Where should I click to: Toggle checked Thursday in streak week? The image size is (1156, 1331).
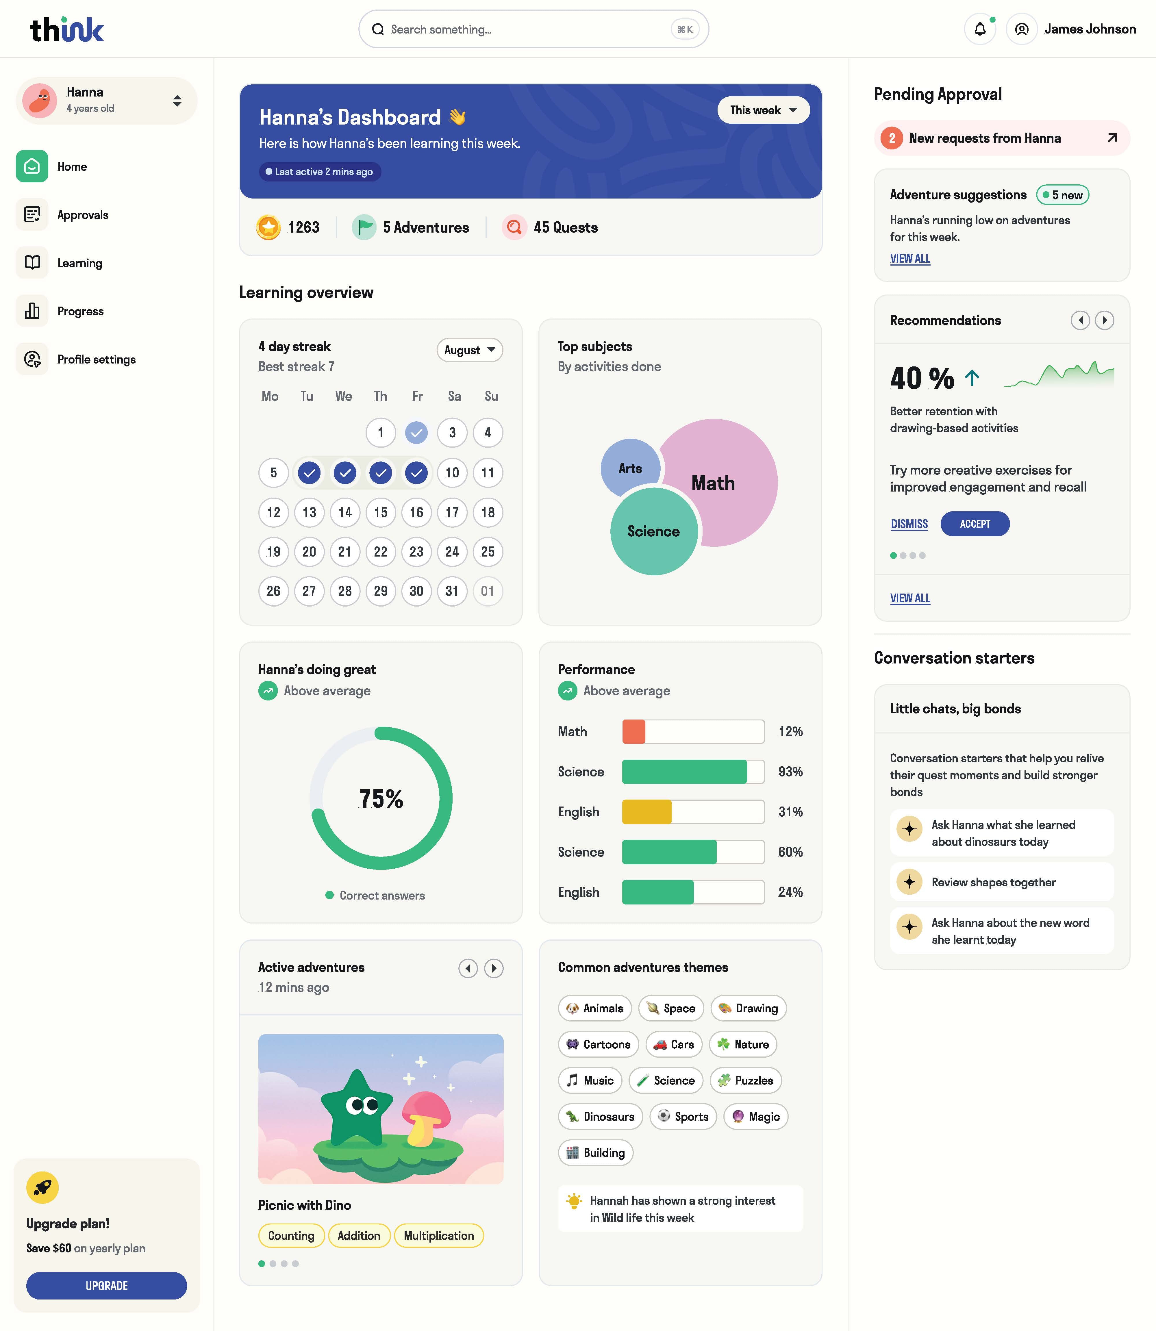tap(381, 473)
